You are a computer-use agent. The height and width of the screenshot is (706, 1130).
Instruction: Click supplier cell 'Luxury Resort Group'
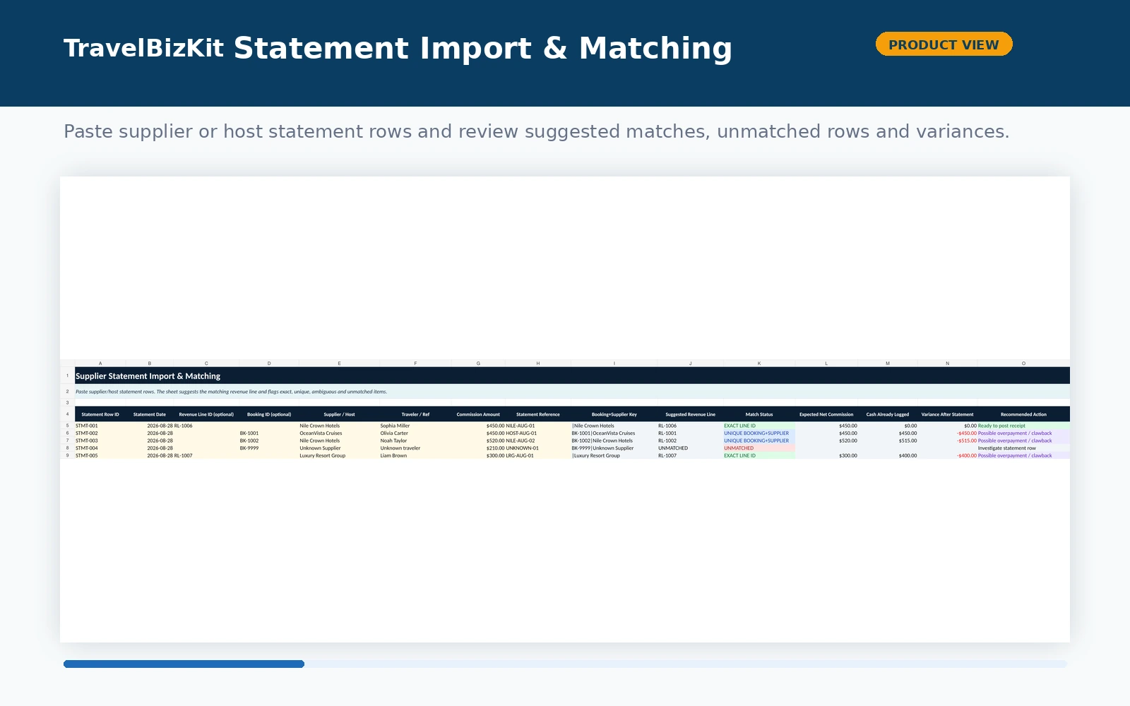coord(339,455)
